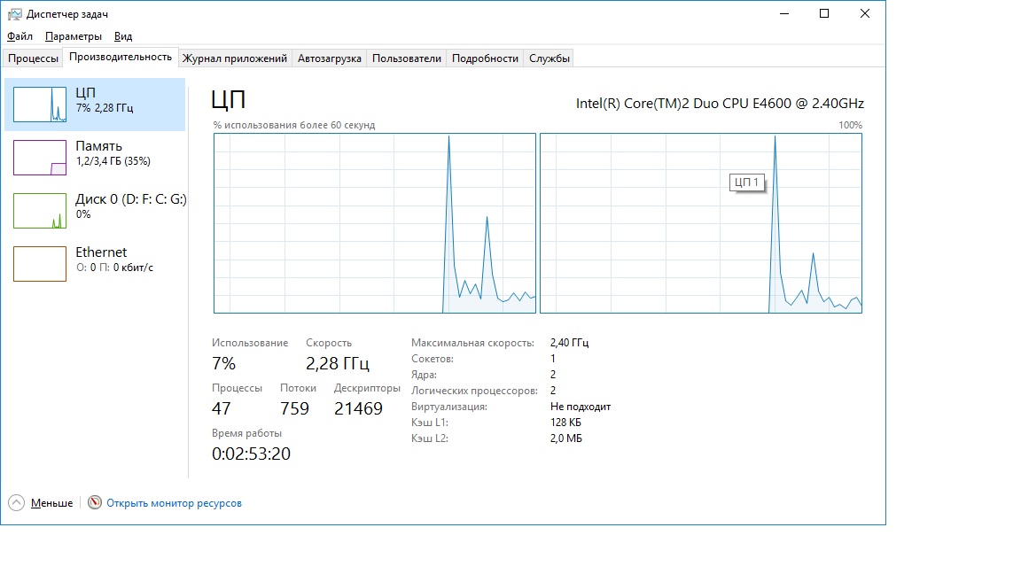Go to the Пользователи tab
Image resolution: width=1021 pixels, height=574 pixels.
tap(406, 58)
